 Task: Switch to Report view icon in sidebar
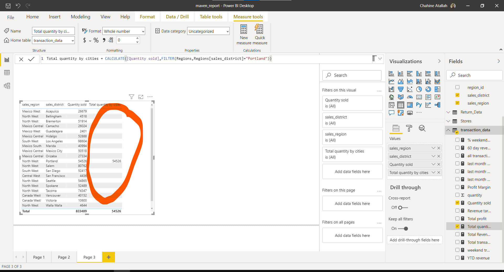7,59
